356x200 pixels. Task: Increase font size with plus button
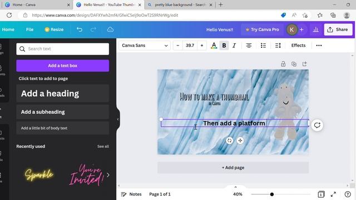202,46
